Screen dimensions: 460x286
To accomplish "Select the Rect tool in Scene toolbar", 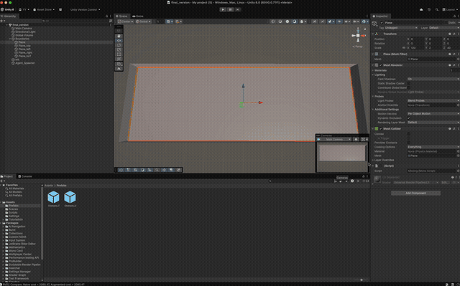I will [119, 54].
